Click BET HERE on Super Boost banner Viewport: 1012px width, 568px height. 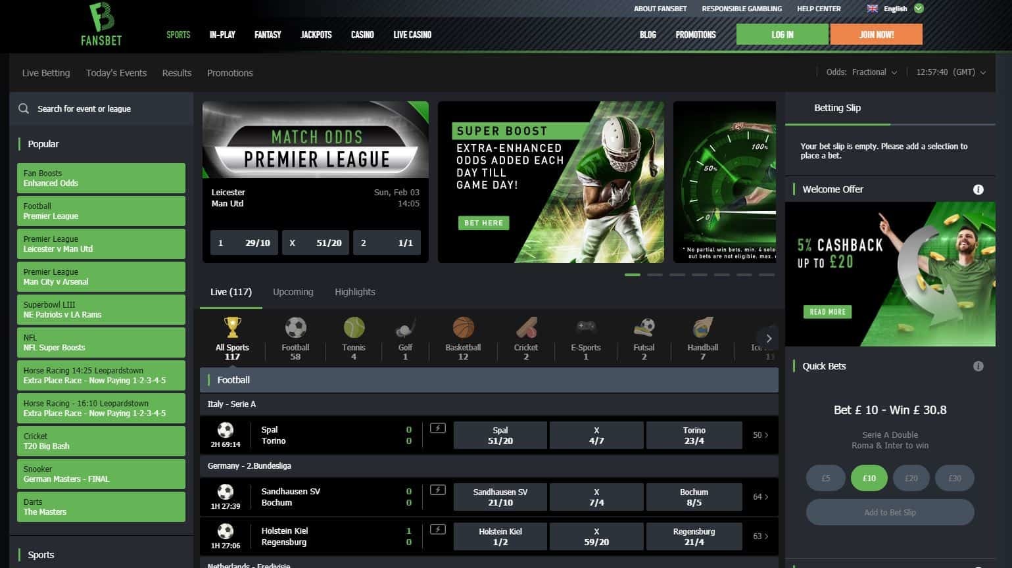click(x=483, y=223)
